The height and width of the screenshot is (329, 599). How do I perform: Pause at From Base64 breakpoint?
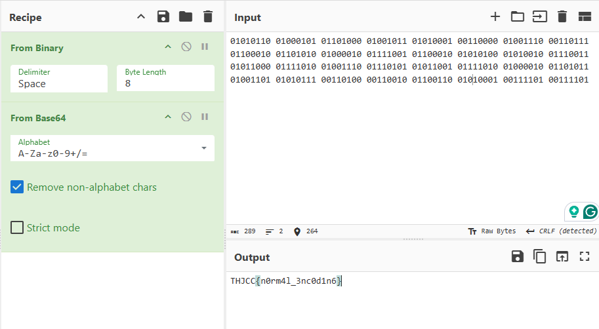coord(205,117)
